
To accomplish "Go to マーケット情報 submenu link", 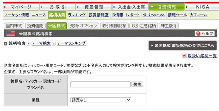I will pos(16,15).
